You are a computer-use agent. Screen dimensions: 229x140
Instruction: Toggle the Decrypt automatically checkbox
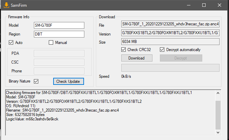[162, 50]
